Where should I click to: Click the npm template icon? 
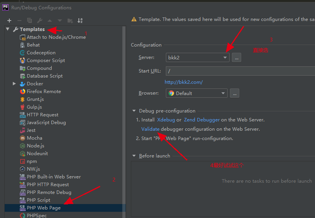pos(23,161)
